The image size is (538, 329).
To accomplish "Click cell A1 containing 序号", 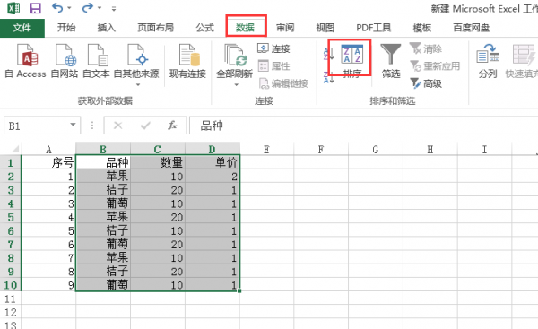I will point(48,162).
